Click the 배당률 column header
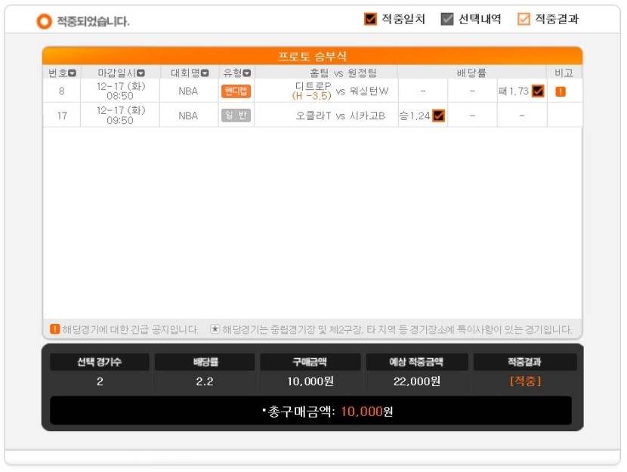 tap(472, 72)
